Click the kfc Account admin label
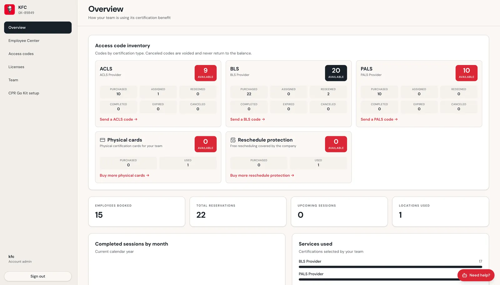 click(20, 259)
